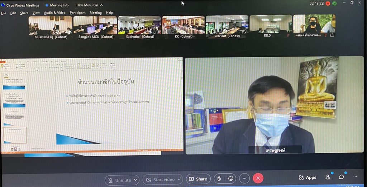
Task: Open the Participant menu
Action: tap(77, 13)
